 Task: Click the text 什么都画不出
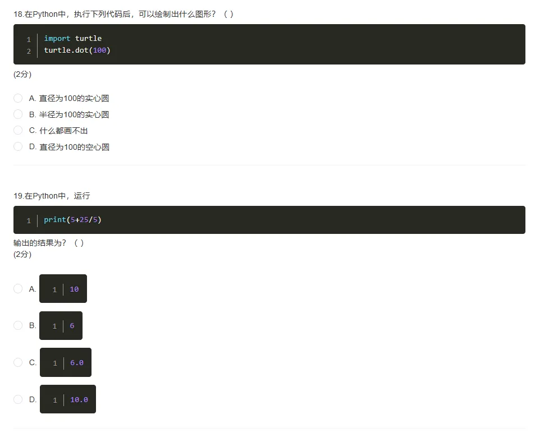coord(63,131)
